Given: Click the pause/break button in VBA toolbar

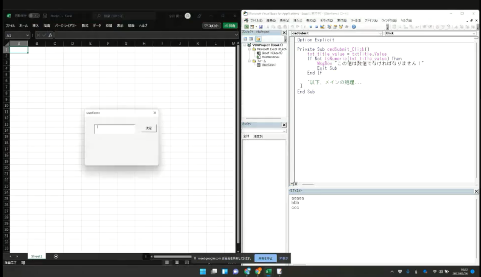Looking at the screenshot, I should (310, 27).
